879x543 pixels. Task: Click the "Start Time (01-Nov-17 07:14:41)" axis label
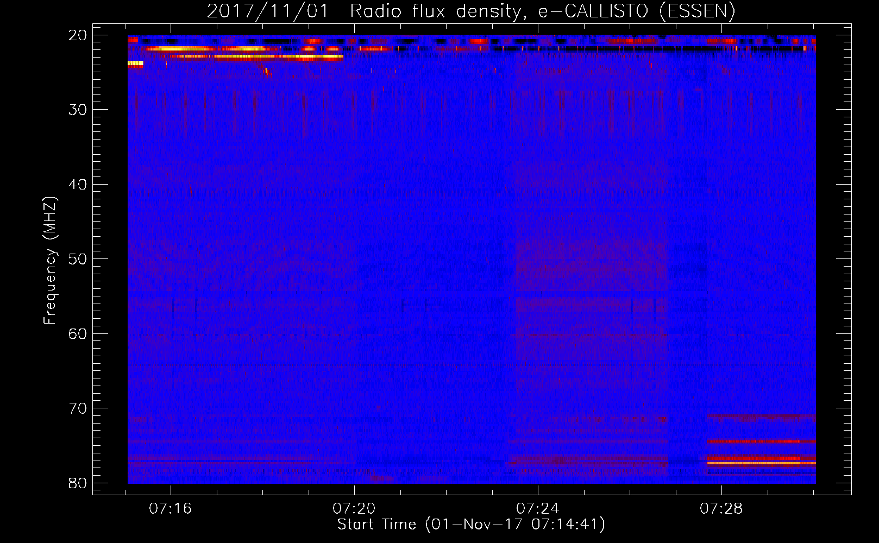471,525
